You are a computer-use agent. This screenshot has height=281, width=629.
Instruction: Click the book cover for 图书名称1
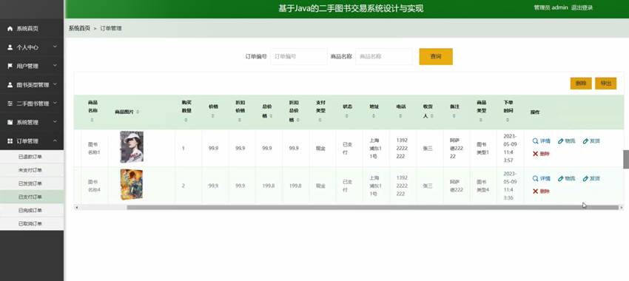pos(132,147)
